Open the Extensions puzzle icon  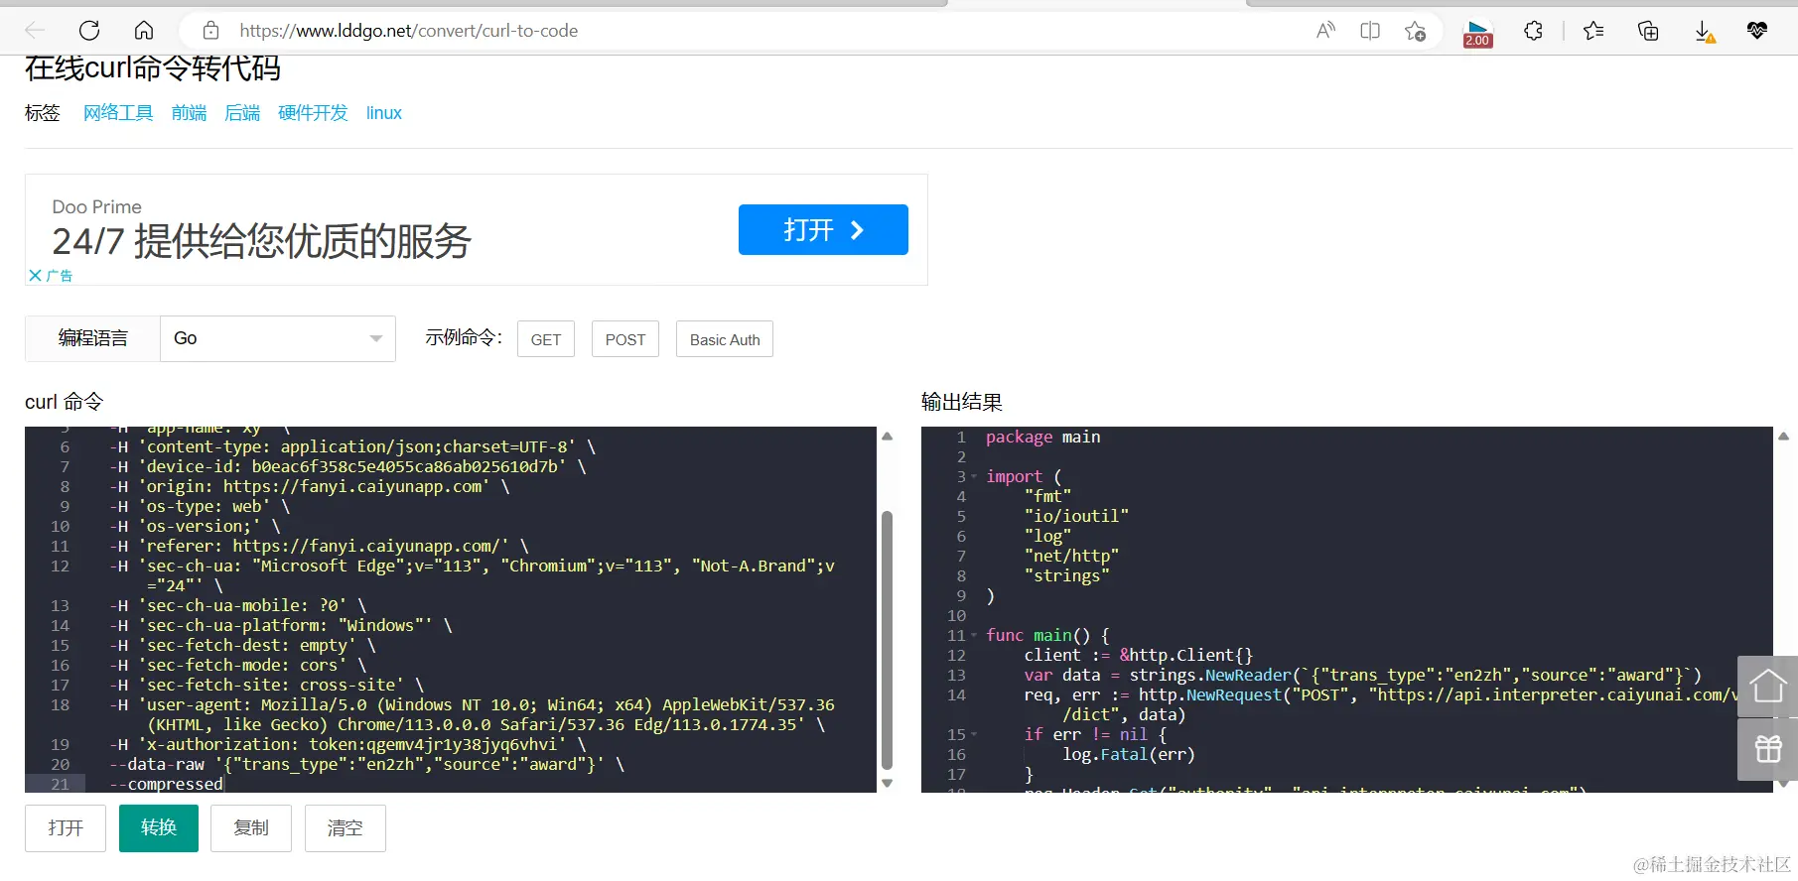[x=1533, y=31]
